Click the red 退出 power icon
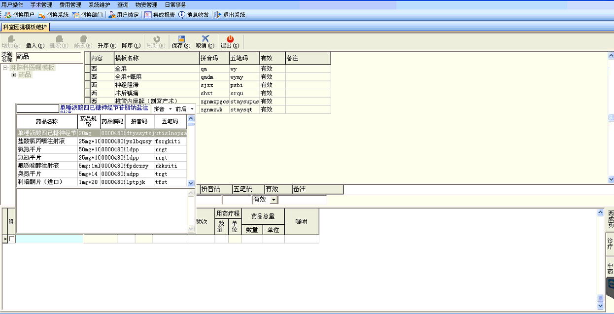 tap(230, 38)
